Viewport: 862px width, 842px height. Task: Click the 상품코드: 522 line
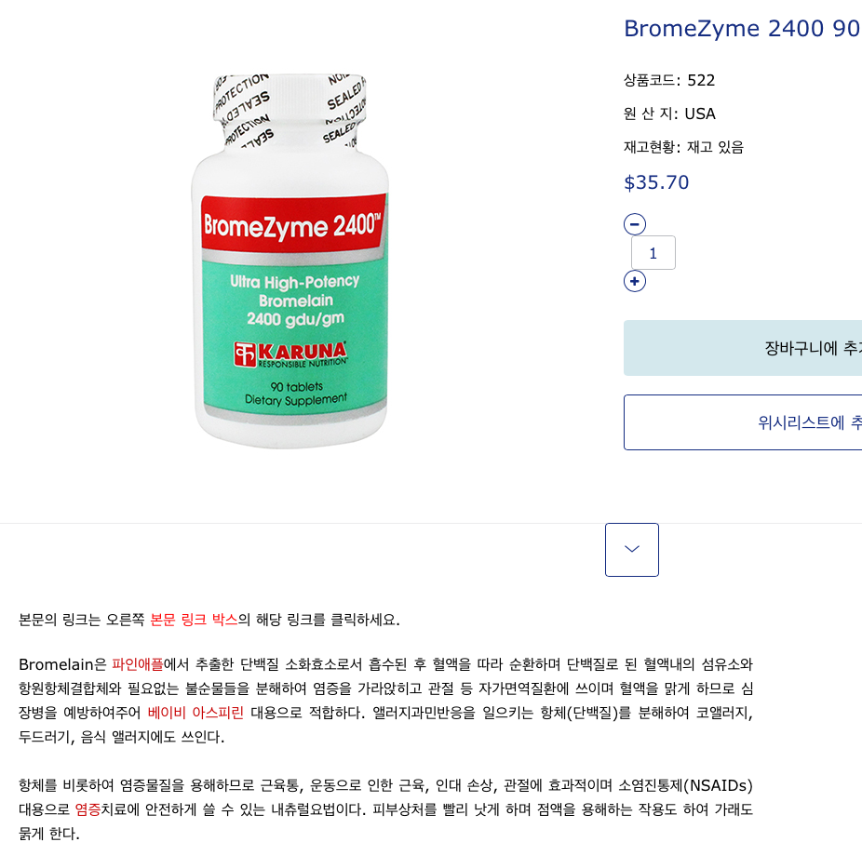pyautogui.click(x=669, y=80)
